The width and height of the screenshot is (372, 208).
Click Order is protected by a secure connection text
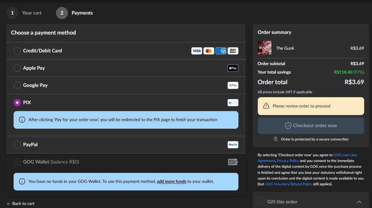tap(315, 139)
